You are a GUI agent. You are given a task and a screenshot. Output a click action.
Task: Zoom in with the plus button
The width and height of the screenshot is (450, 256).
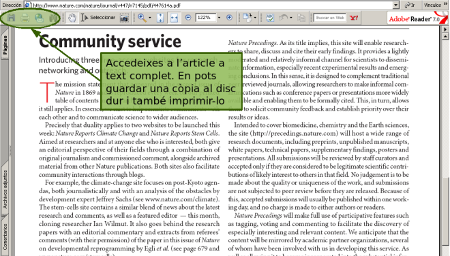(229, 18)
